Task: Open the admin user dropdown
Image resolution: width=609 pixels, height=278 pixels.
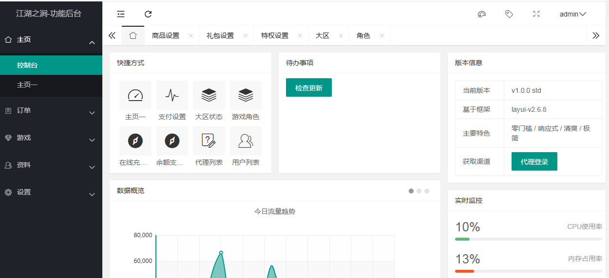Action: coord(573,14)
